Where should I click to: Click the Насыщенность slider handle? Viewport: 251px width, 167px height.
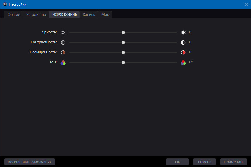click(123, 52)
